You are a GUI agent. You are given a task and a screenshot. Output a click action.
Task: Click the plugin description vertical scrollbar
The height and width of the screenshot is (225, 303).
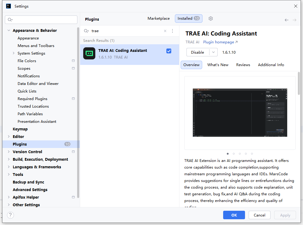click(299, 83)
